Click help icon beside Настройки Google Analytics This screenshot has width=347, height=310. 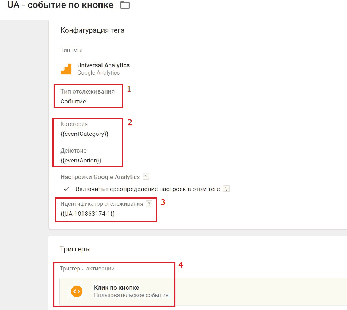tap(146, 176)
